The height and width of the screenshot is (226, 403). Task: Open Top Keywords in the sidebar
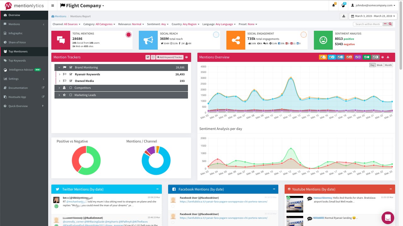tap(24, 61)
